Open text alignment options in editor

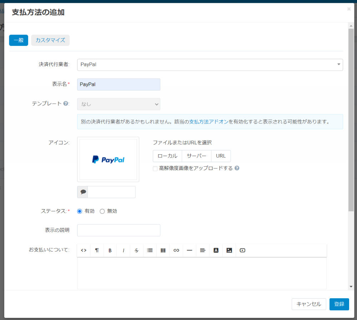pyautogui.click(x=203, y=250)
